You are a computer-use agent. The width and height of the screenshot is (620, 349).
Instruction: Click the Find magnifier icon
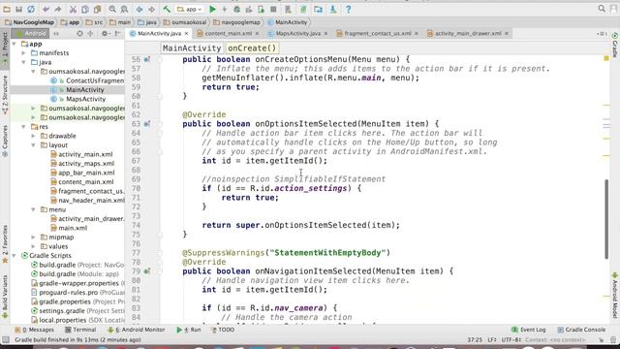[112, 9]
